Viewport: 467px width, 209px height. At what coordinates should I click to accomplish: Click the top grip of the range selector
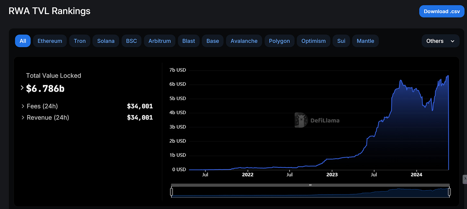pyautogui.click(x=310, y=185)
